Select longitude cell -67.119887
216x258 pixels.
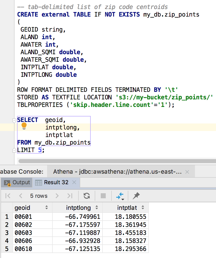tap(77, 233)
